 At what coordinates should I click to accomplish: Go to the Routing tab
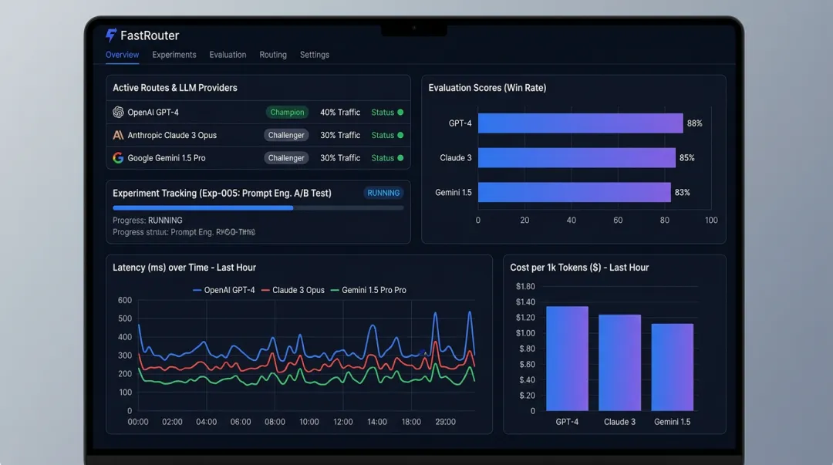tap(273, 55)
